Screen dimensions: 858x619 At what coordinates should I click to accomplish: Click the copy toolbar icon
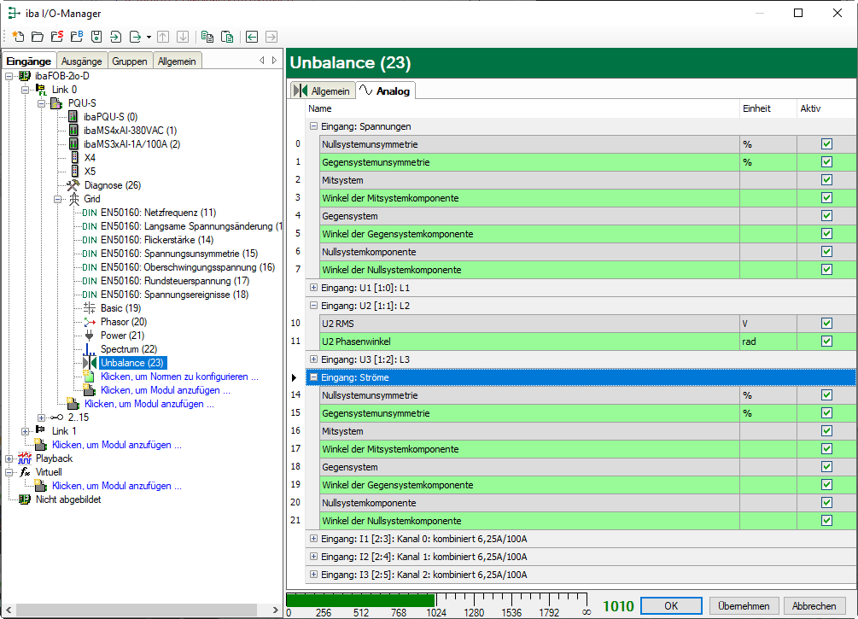tap(207, 37)
